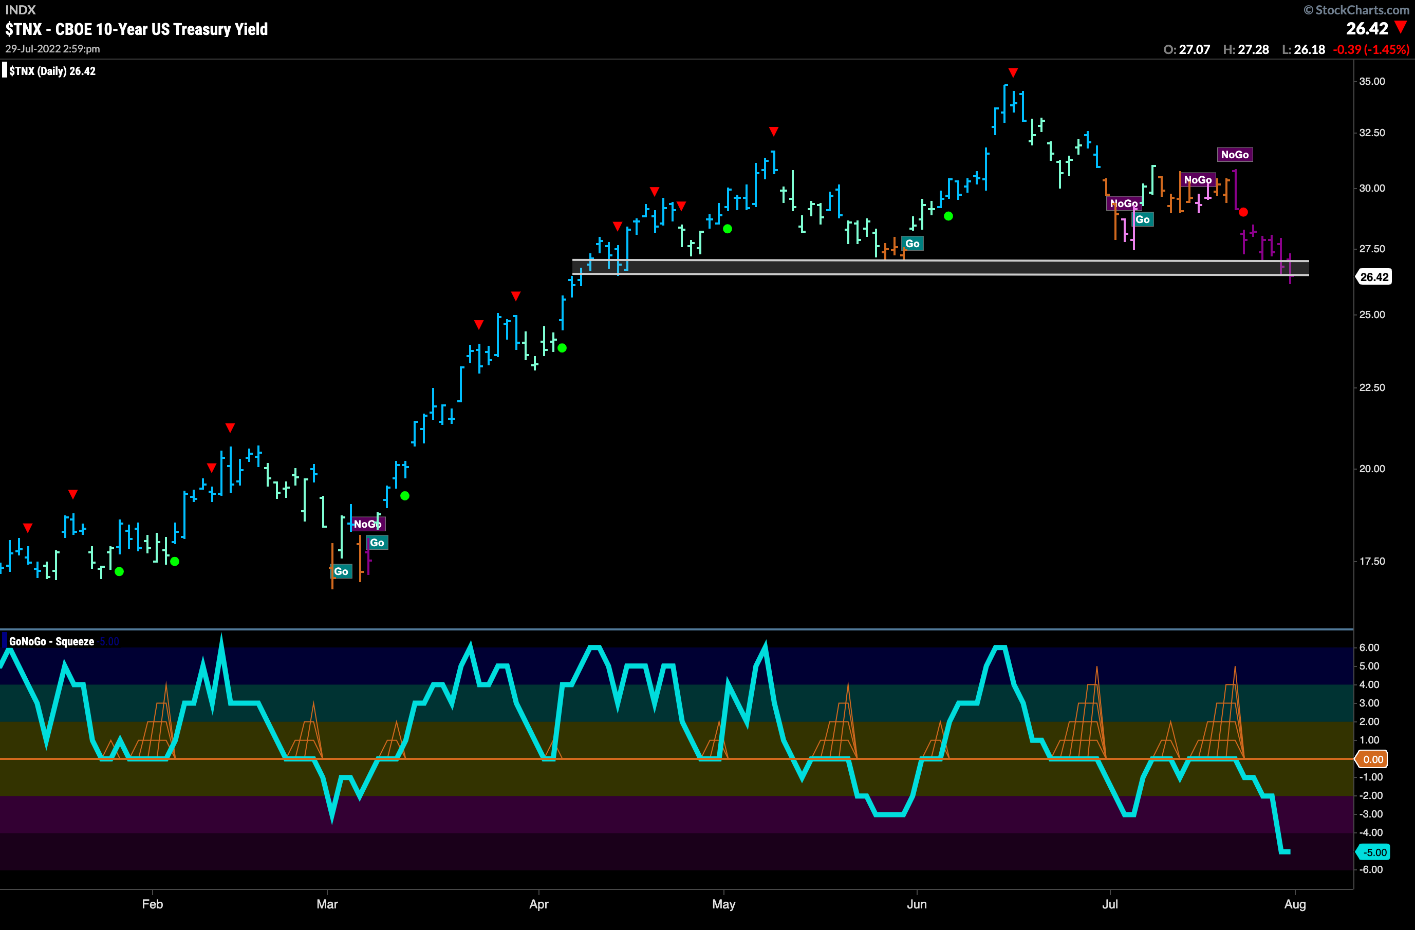Viewport: 1415px width, 930px height.
Task: Click the high value H: 27.28
Action: [x=1246, y=49]
